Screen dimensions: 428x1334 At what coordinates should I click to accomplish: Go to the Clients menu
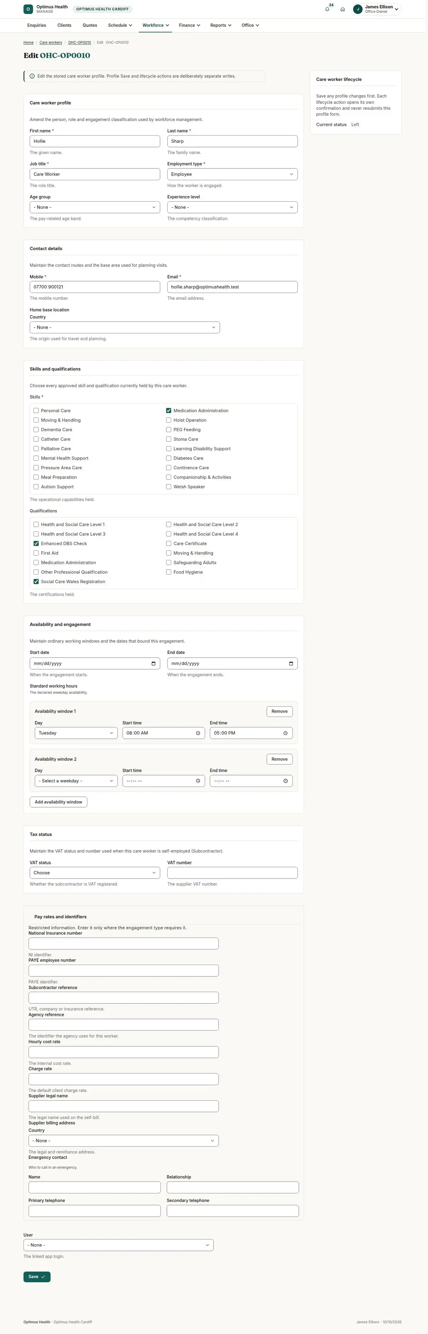(x=64, y=25)
